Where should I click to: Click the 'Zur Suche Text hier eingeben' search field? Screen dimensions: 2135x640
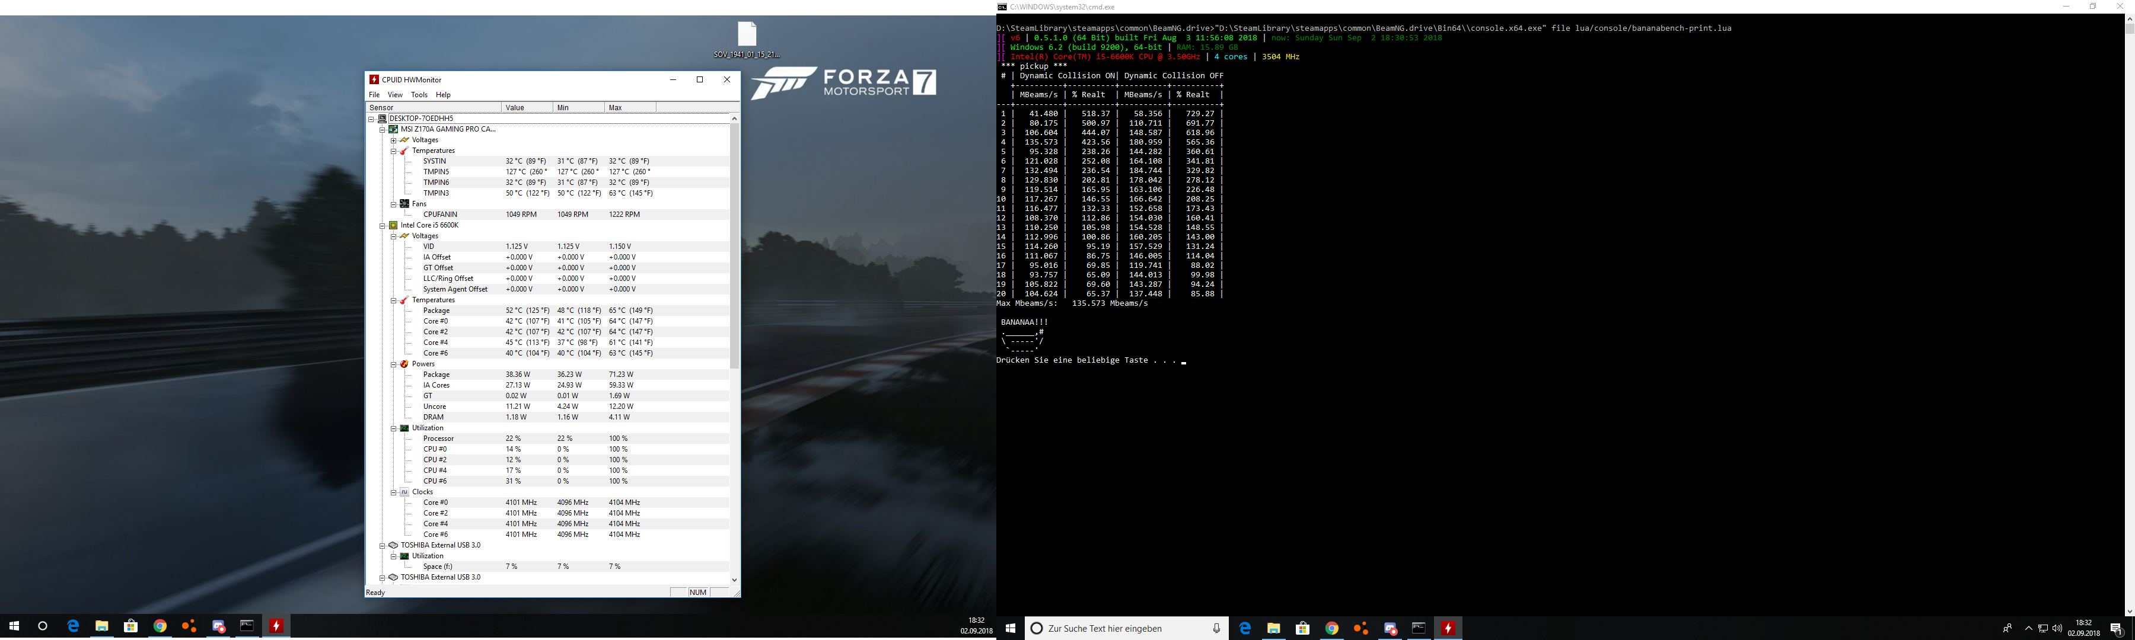click(1126, 628)
